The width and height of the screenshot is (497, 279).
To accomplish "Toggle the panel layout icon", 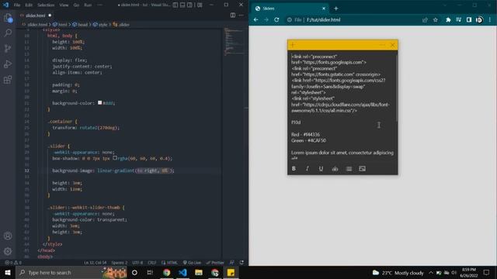I will tap(182, 5).
